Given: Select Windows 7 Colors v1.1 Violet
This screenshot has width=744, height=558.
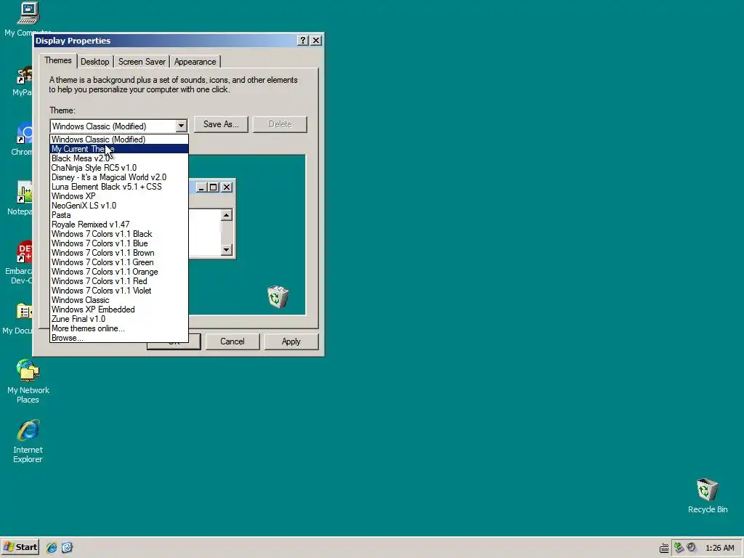Looking at the screenshot, I should [119, 291].
